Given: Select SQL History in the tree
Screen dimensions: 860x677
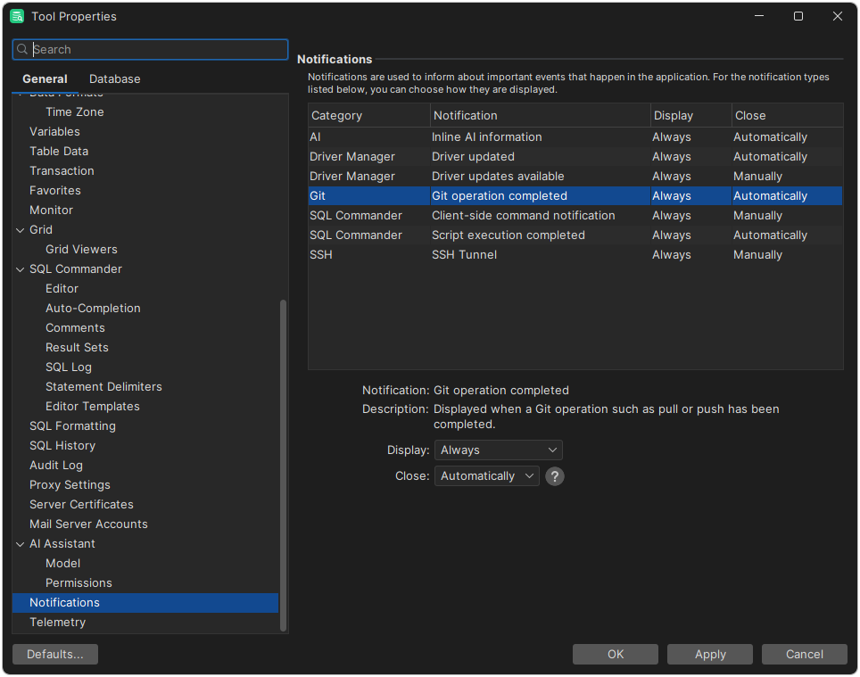Looking at the screenshot, I should (62, 446).
